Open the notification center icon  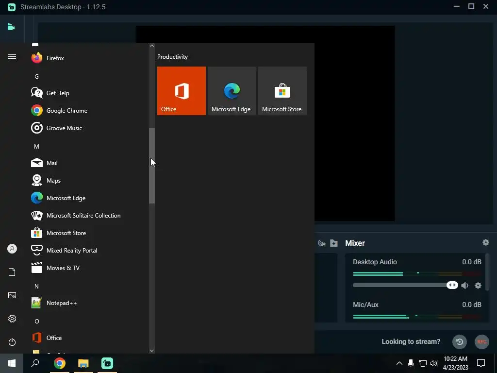point(481,363)
